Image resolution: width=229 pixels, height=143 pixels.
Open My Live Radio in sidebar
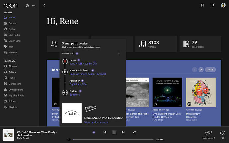[x=14, y=95]
